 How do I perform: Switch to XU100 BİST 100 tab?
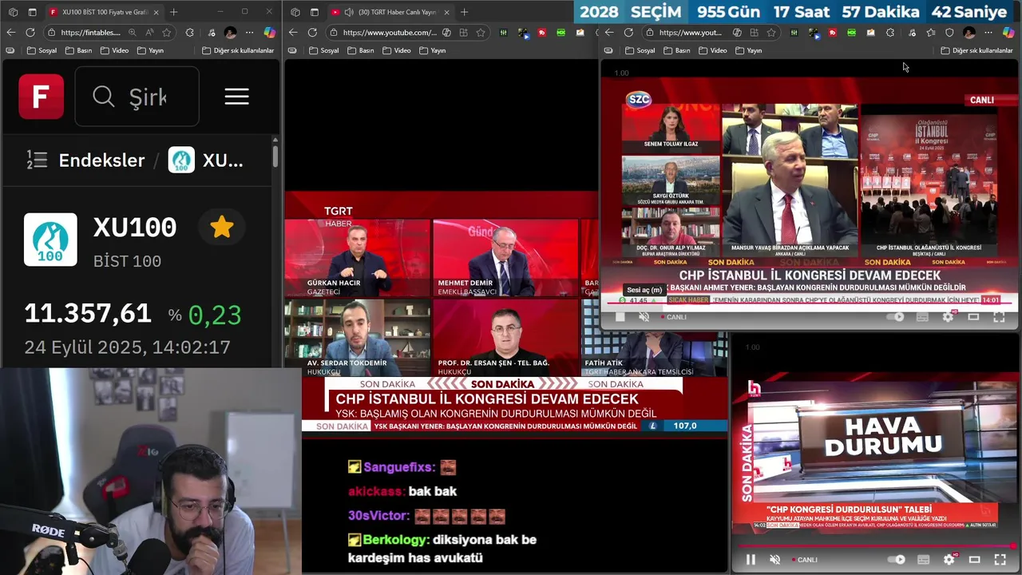click(104, 12)
